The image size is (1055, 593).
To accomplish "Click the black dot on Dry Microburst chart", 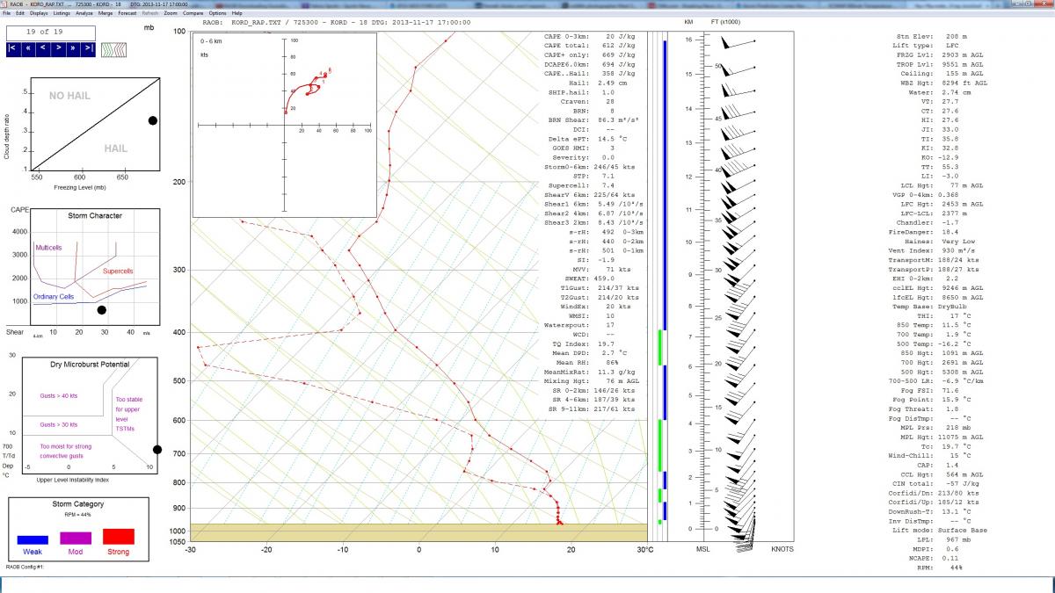I will click(x=157, y=449).
